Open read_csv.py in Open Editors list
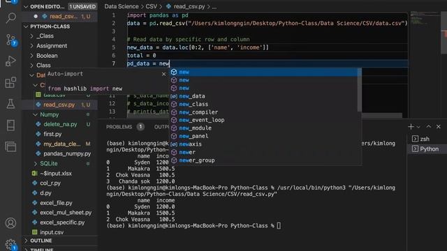Image resolution: width=447 pixels, height=251 pixels. tap(61, 17)
